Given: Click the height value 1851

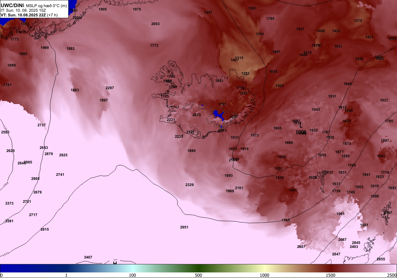Looking at the screenshot, I should coord(332,96).
